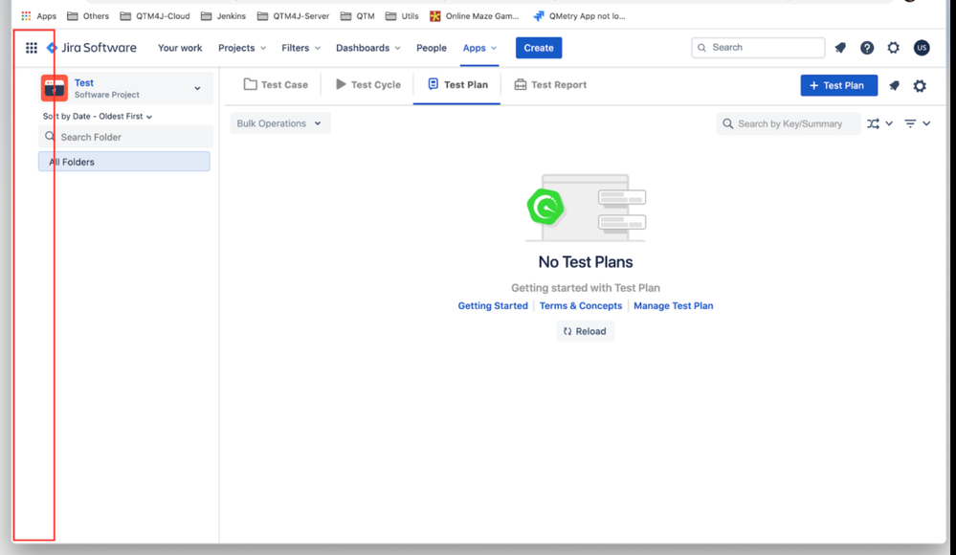Open the Getting Started link

pyautogui.click(x=492, y=305)
